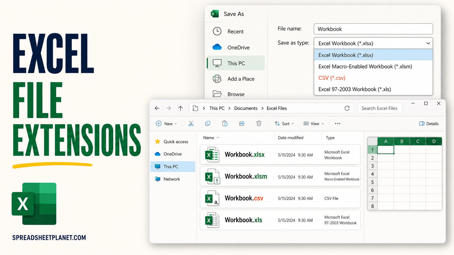Select column D header in the preview
The width and height of the screenshot is (454, 255).
(x=434, y=141)
